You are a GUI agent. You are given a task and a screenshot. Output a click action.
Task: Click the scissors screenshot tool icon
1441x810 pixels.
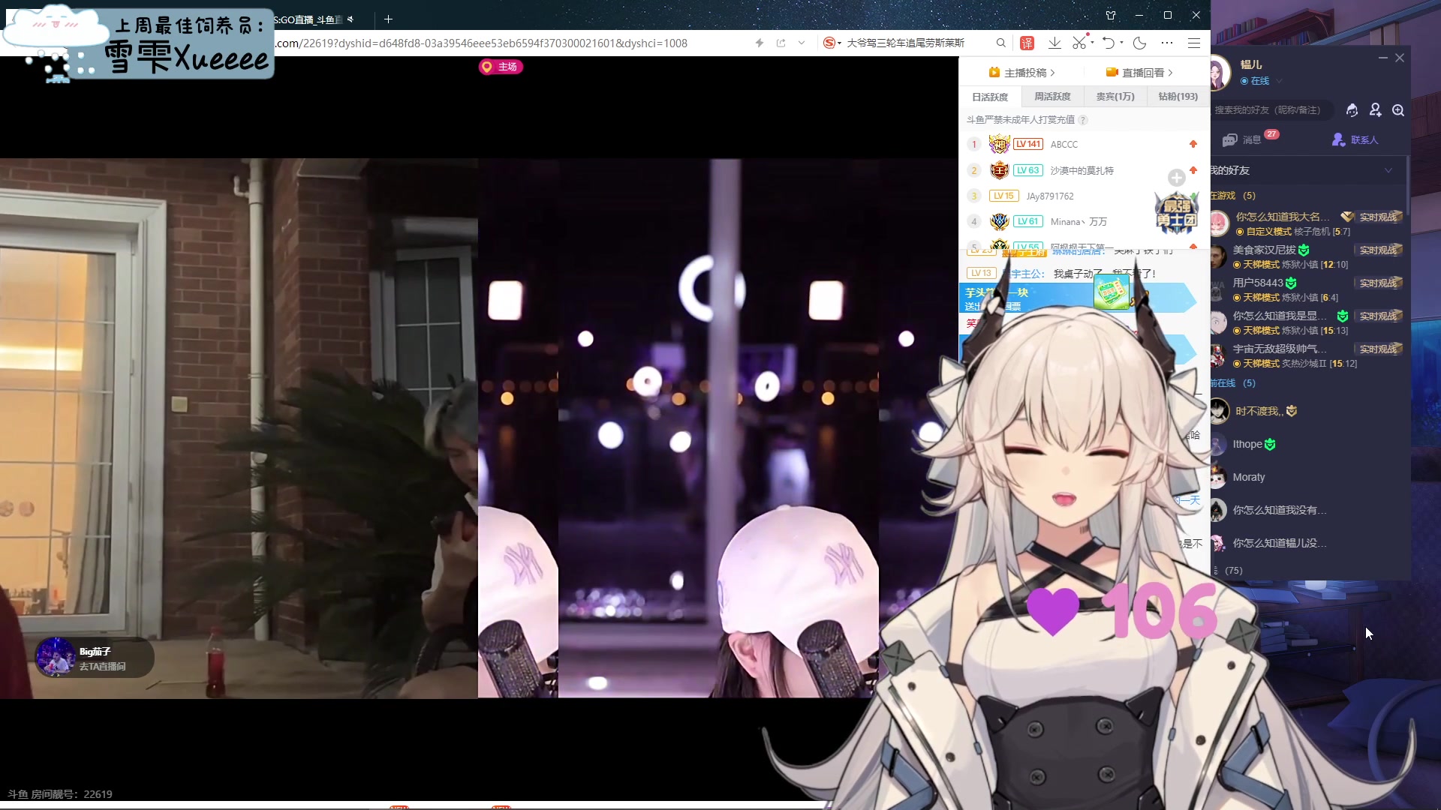(x=1079, y=43)
